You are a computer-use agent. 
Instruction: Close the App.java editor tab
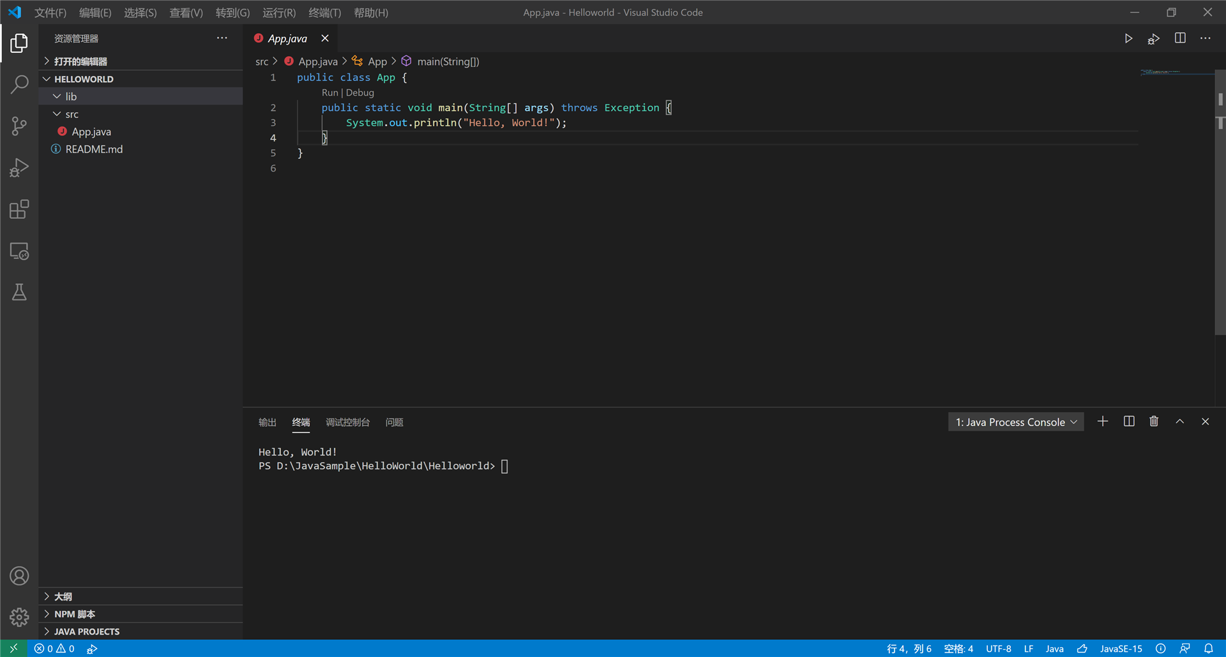click(325, 38)
